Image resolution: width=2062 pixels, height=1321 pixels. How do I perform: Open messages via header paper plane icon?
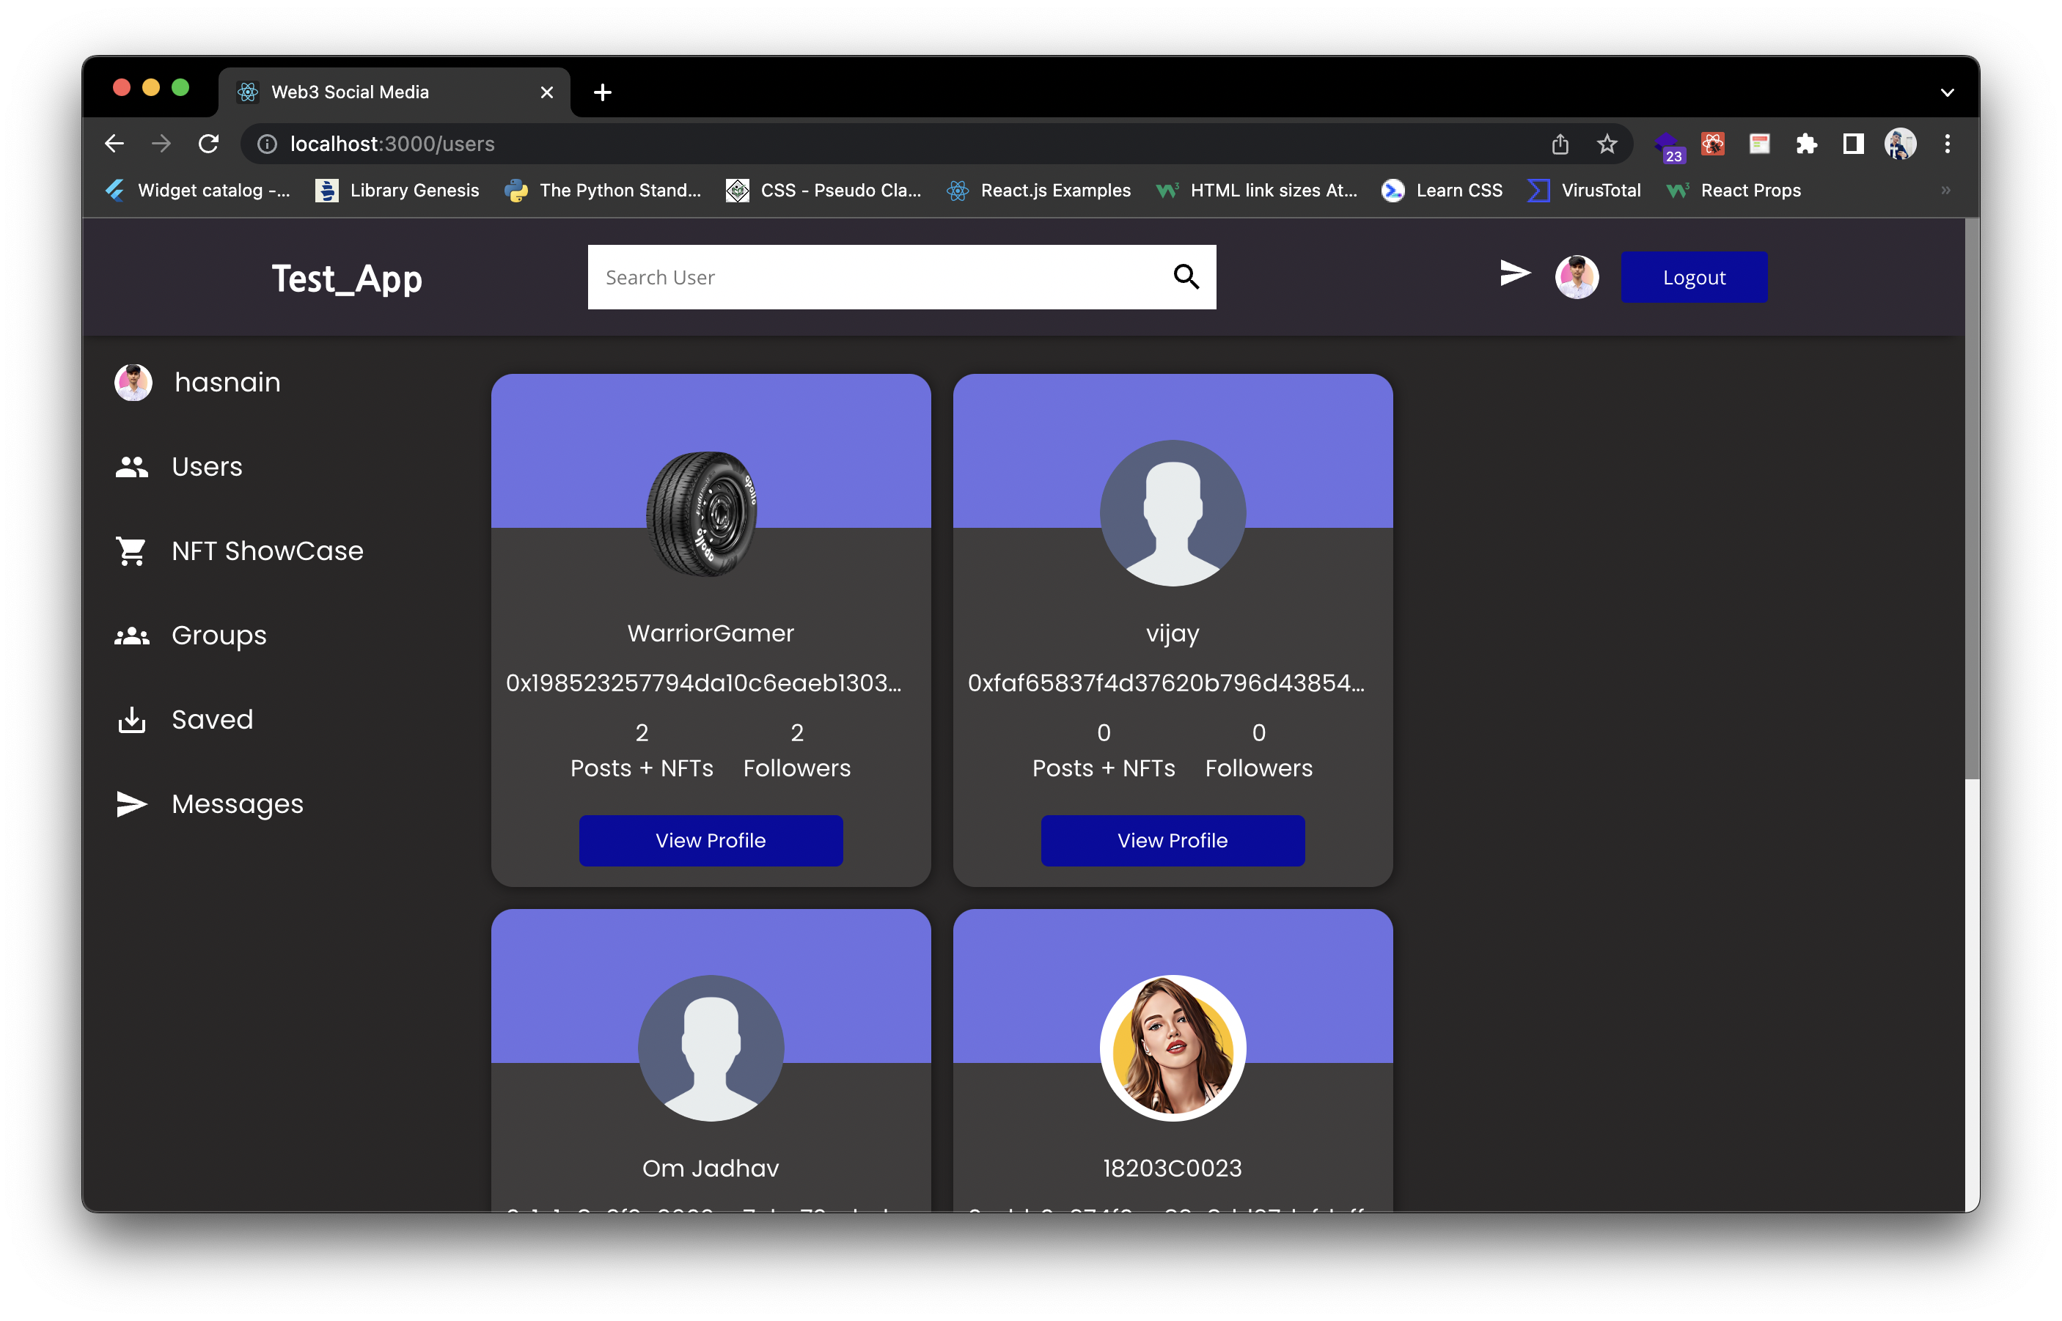1514,273
